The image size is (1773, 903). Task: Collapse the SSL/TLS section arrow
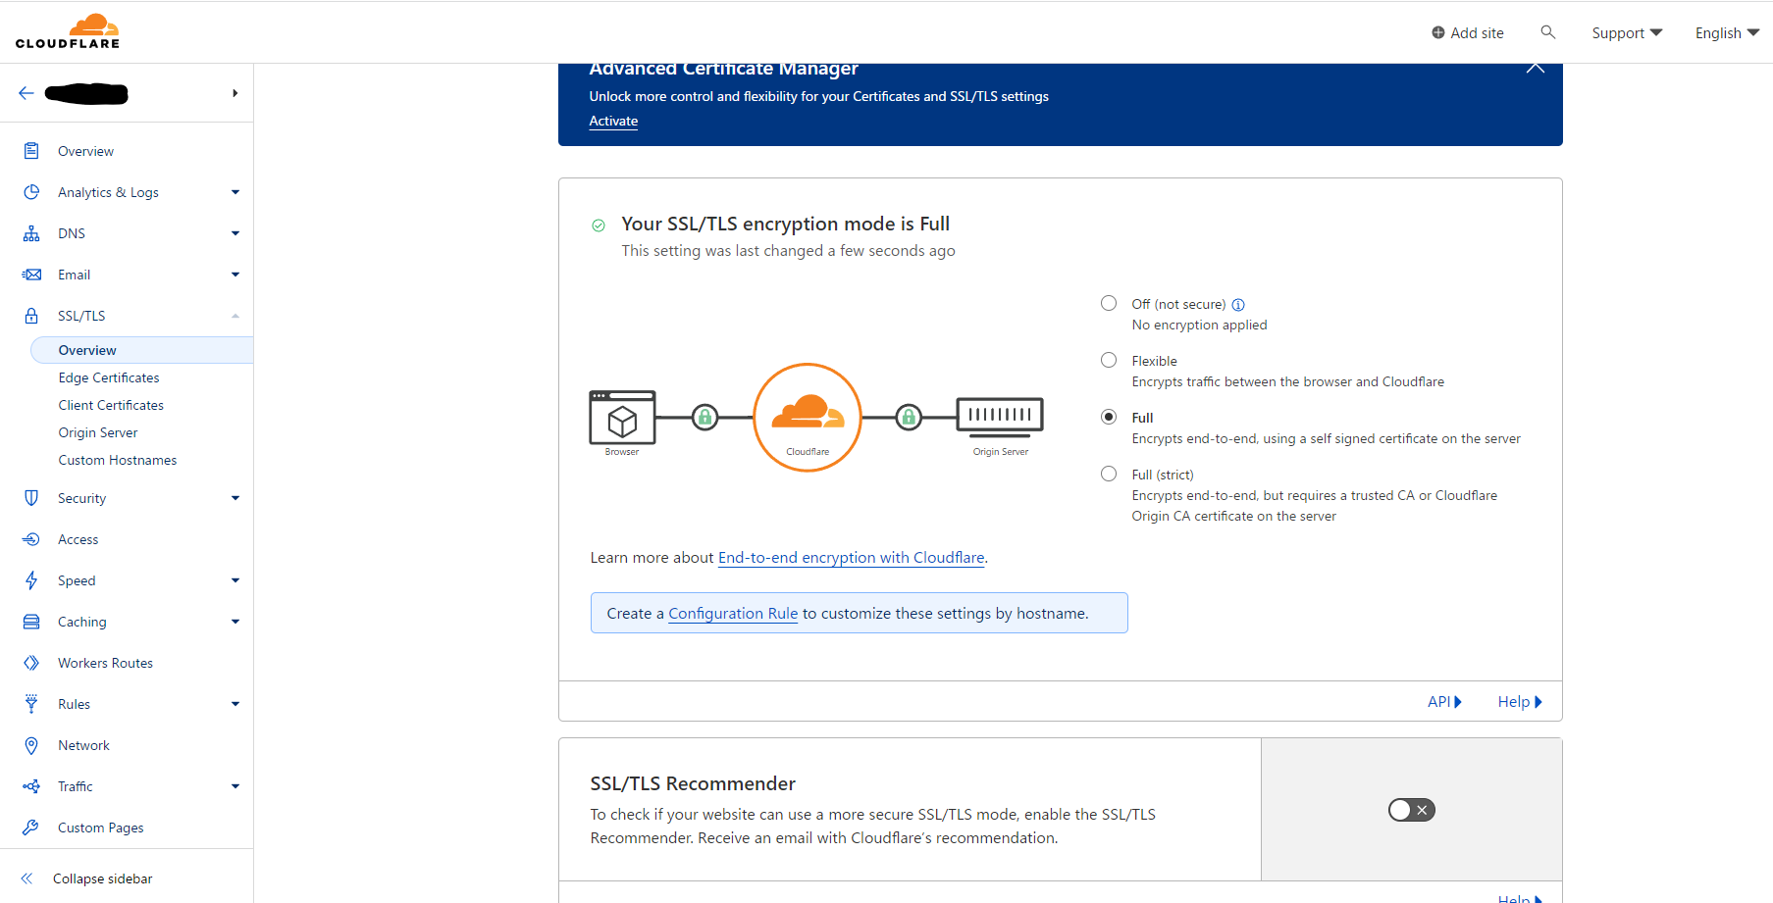point(235,316)
